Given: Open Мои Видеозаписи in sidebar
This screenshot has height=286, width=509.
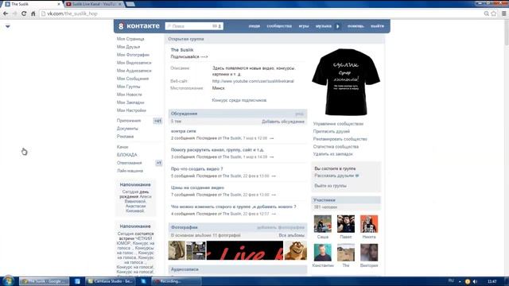Looking at the screenshot, I should pyautogui.click(x=134, y=63).
